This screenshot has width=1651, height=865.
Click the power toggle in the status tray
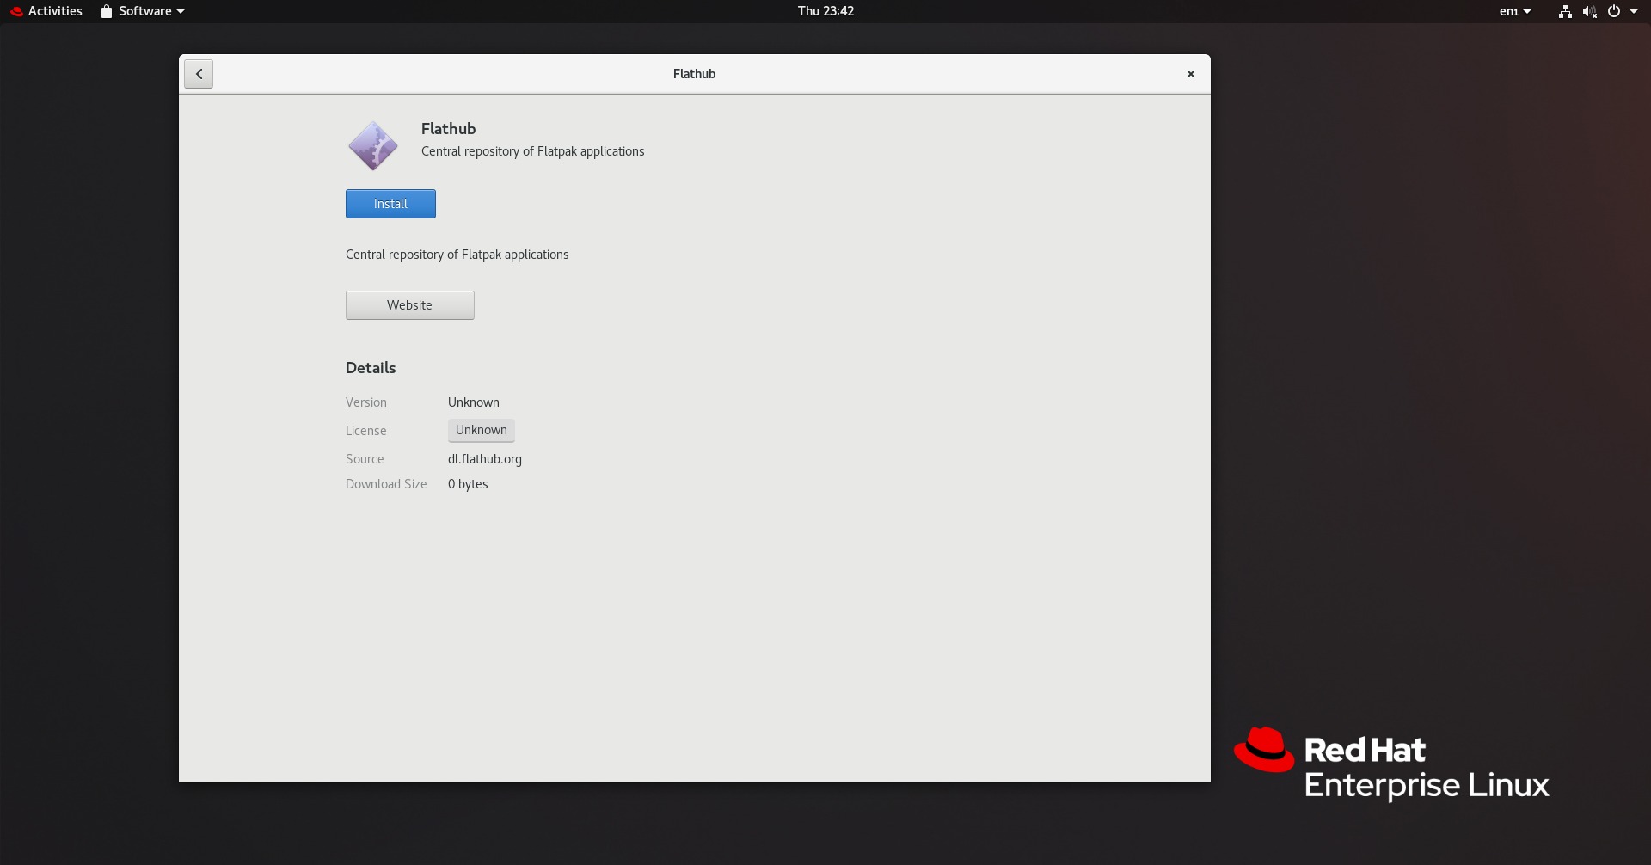click(x=1615, y=11)
